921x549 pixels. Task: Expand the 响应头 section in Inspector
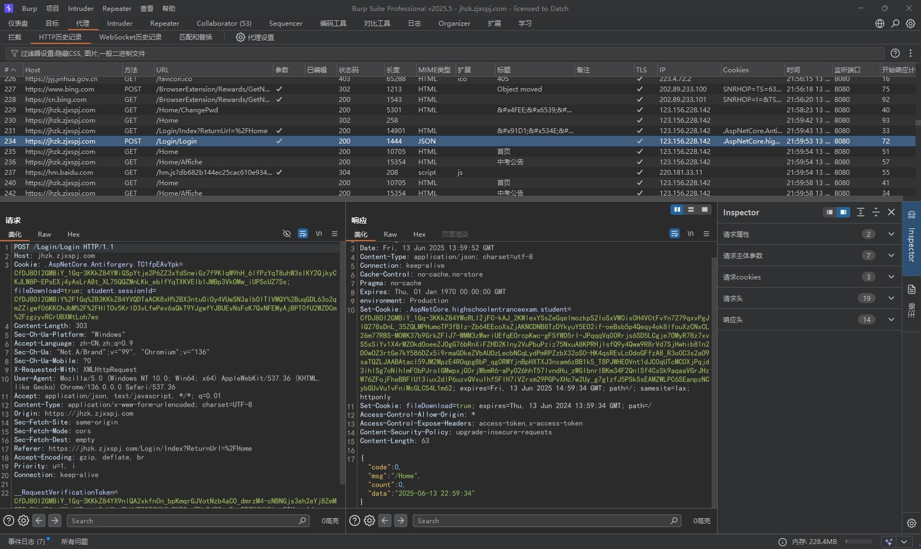pyautogui.click(x=891, y=319)
